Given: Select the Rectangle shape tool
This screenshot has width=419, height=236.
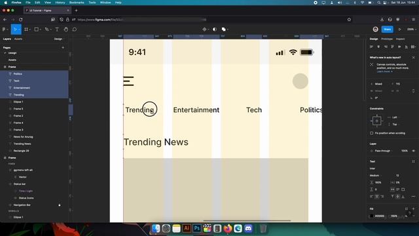Looking at the screenshot, I should (37, 29).
